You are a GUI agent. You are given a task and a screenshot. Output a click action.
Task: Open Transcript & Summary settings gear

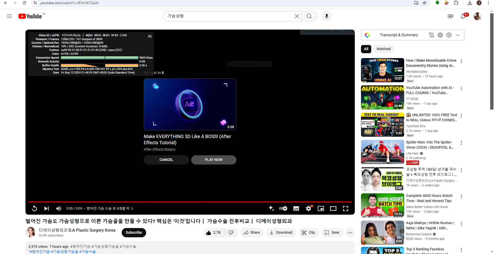[449, 35]
